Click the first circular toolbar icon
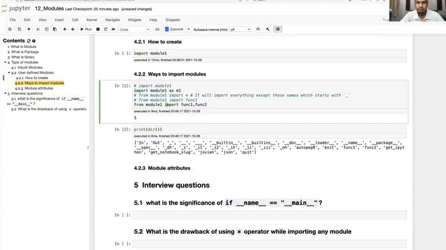This screenshot has width=446, height=250. 10,29
